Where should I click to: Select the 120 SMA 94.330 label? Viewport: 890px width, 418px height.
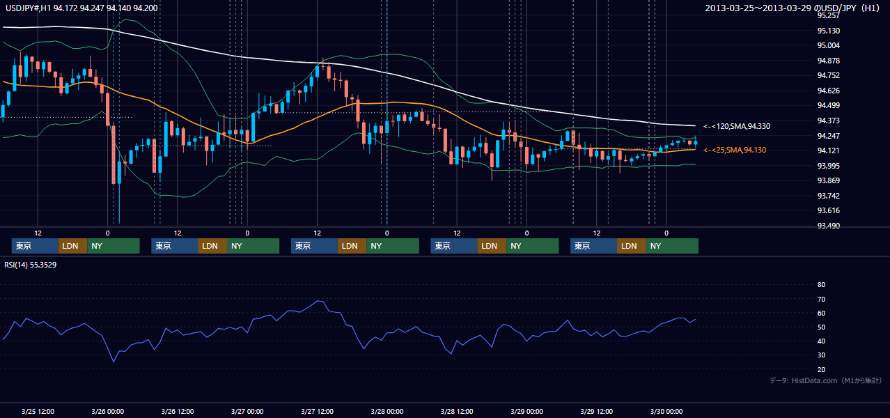click(x=737, y=126)
